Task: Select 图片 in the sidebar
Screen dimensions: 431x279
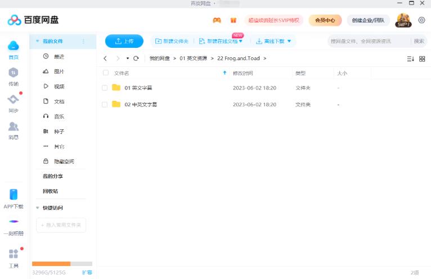Action: pyautogui.click(x=59, y=71)
